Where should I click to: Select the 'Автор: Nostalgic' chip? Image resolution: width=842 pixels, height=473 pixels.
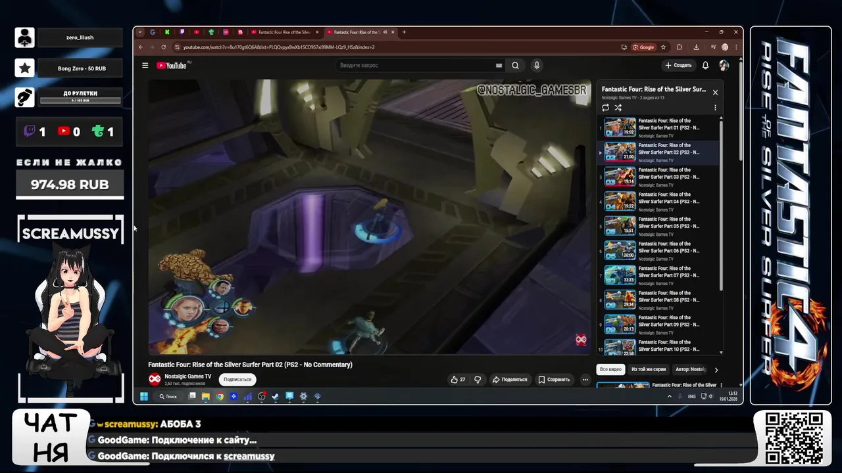coord(691,369)
